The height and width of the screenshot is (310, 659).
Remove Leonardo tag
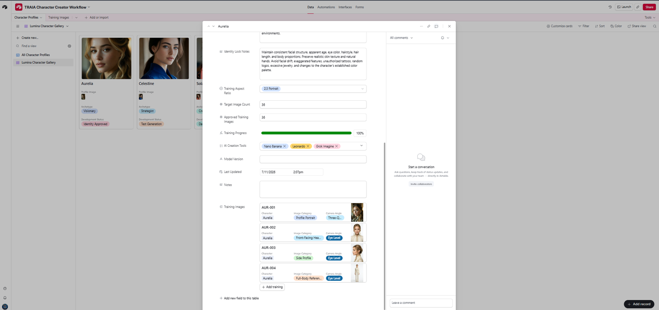[x=308, y=146]
